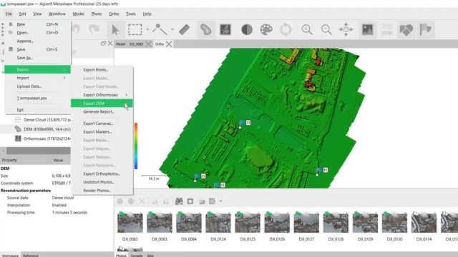The height and width of the screenshot is (257, 458).
Task: Toggle Show Shapes toolbar icon
Action: (406, 29)
